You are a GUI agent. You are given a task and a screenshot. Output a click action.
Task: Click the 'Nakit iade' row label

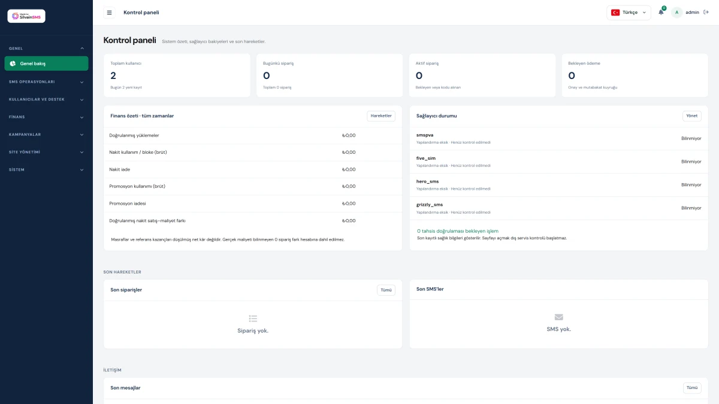click(120, 169)
